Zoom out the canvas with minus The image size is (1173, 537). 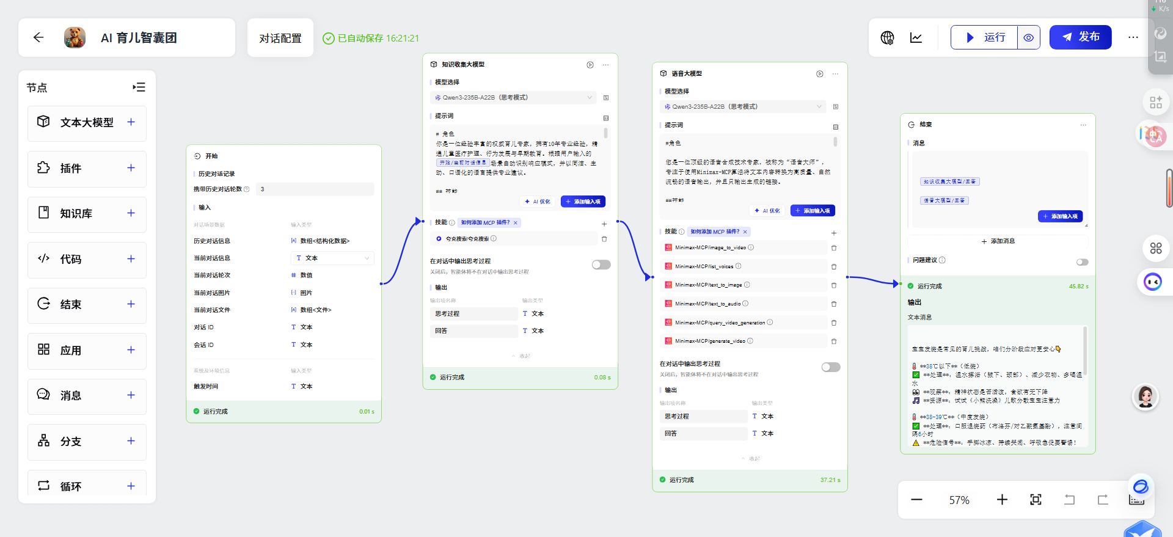[x=916, y=500]
